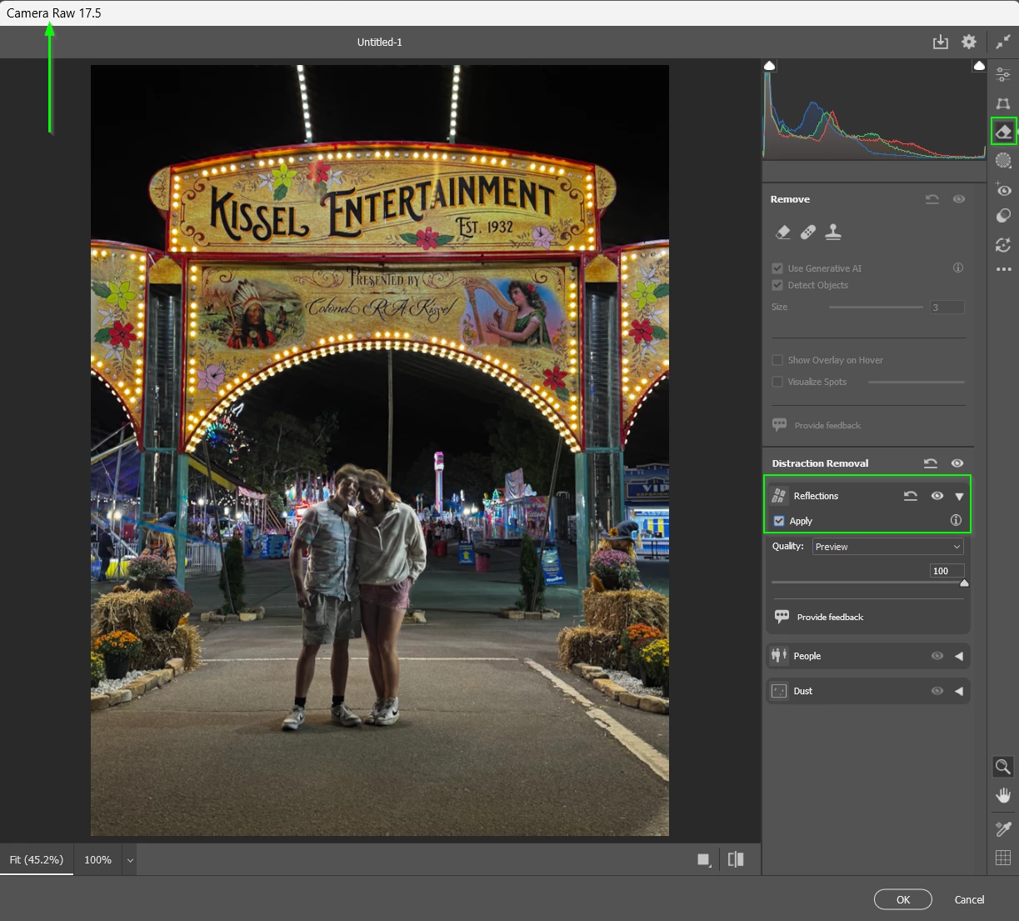Click Cancel to discard changes
Image resolution: width=1019 pixels, height=921 pixels.
pos(969,899)
